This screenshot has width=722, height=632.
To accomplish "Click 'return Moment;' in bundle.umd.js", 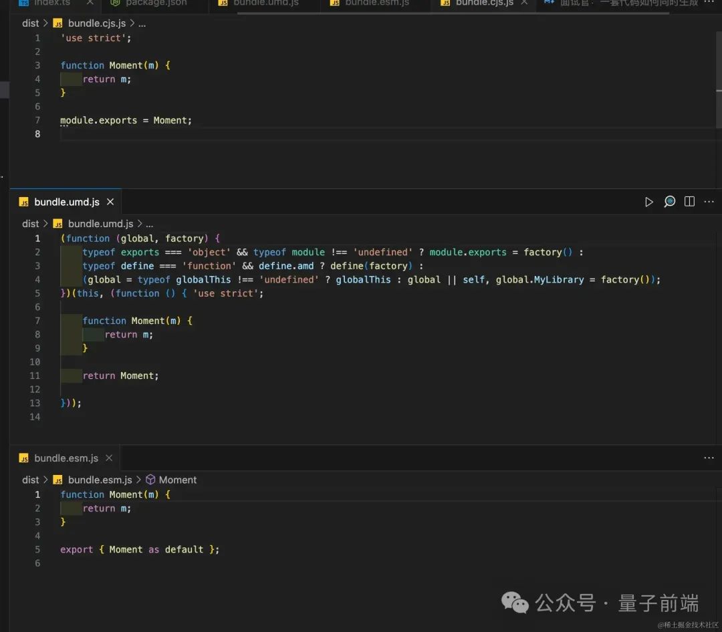I will (x=120, y=376).
